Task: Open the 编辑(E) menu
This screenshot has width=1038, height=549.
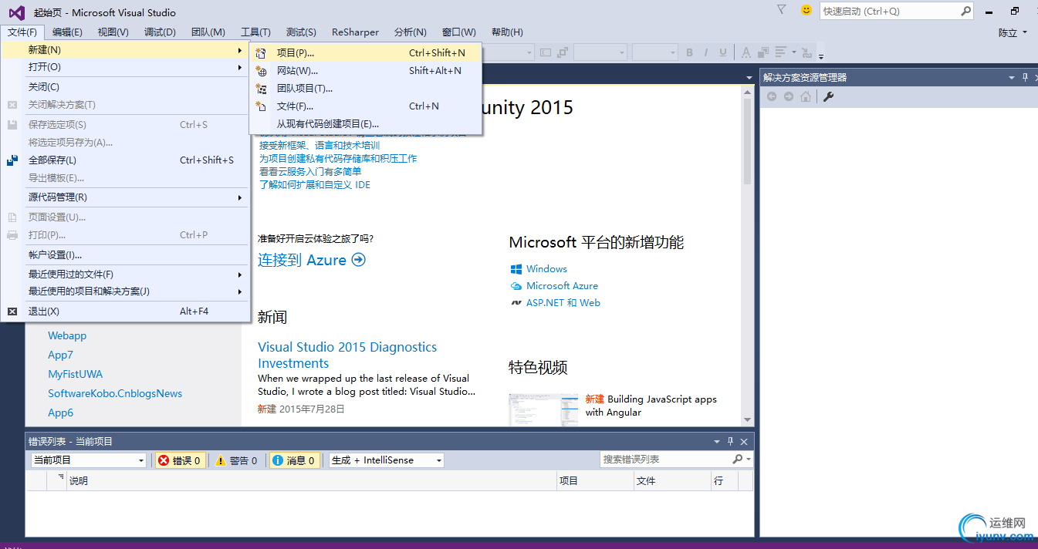Action: click(x=67, y=32)
